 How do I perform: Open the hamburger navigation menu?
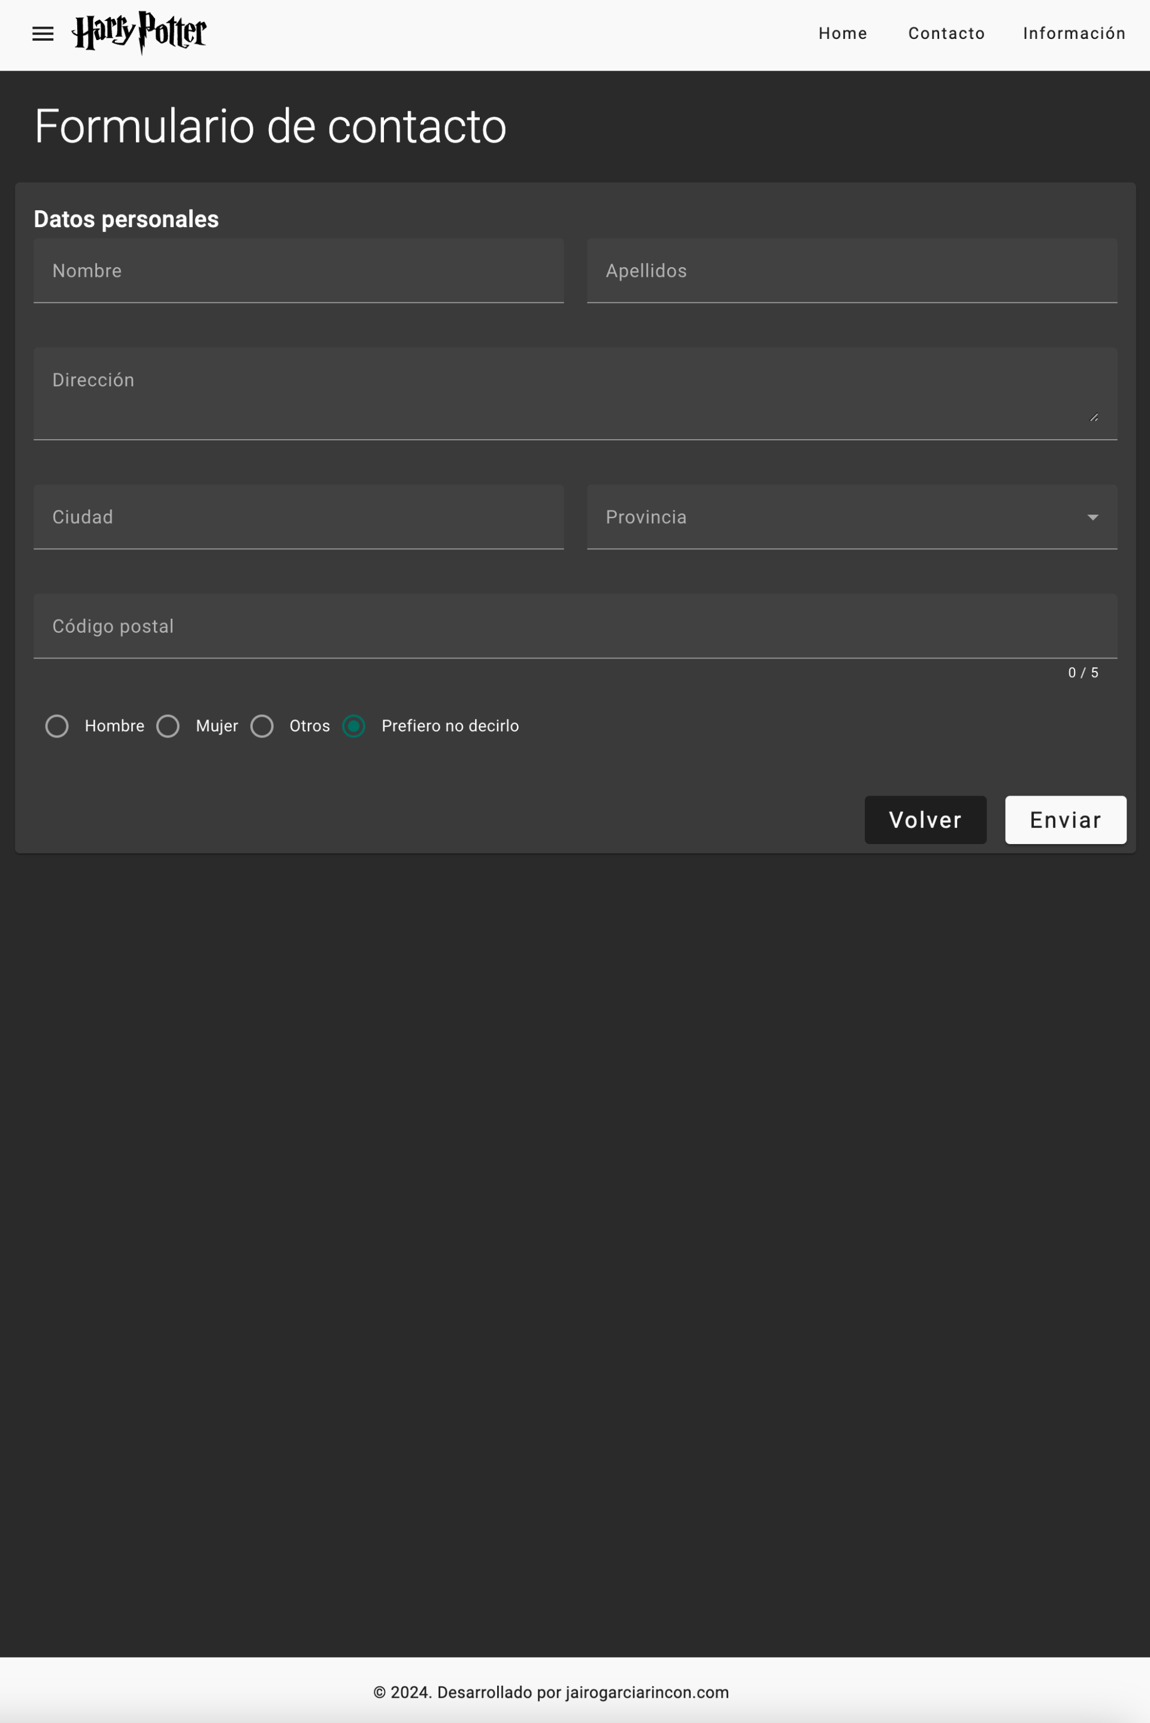click(x=43, y=34)
